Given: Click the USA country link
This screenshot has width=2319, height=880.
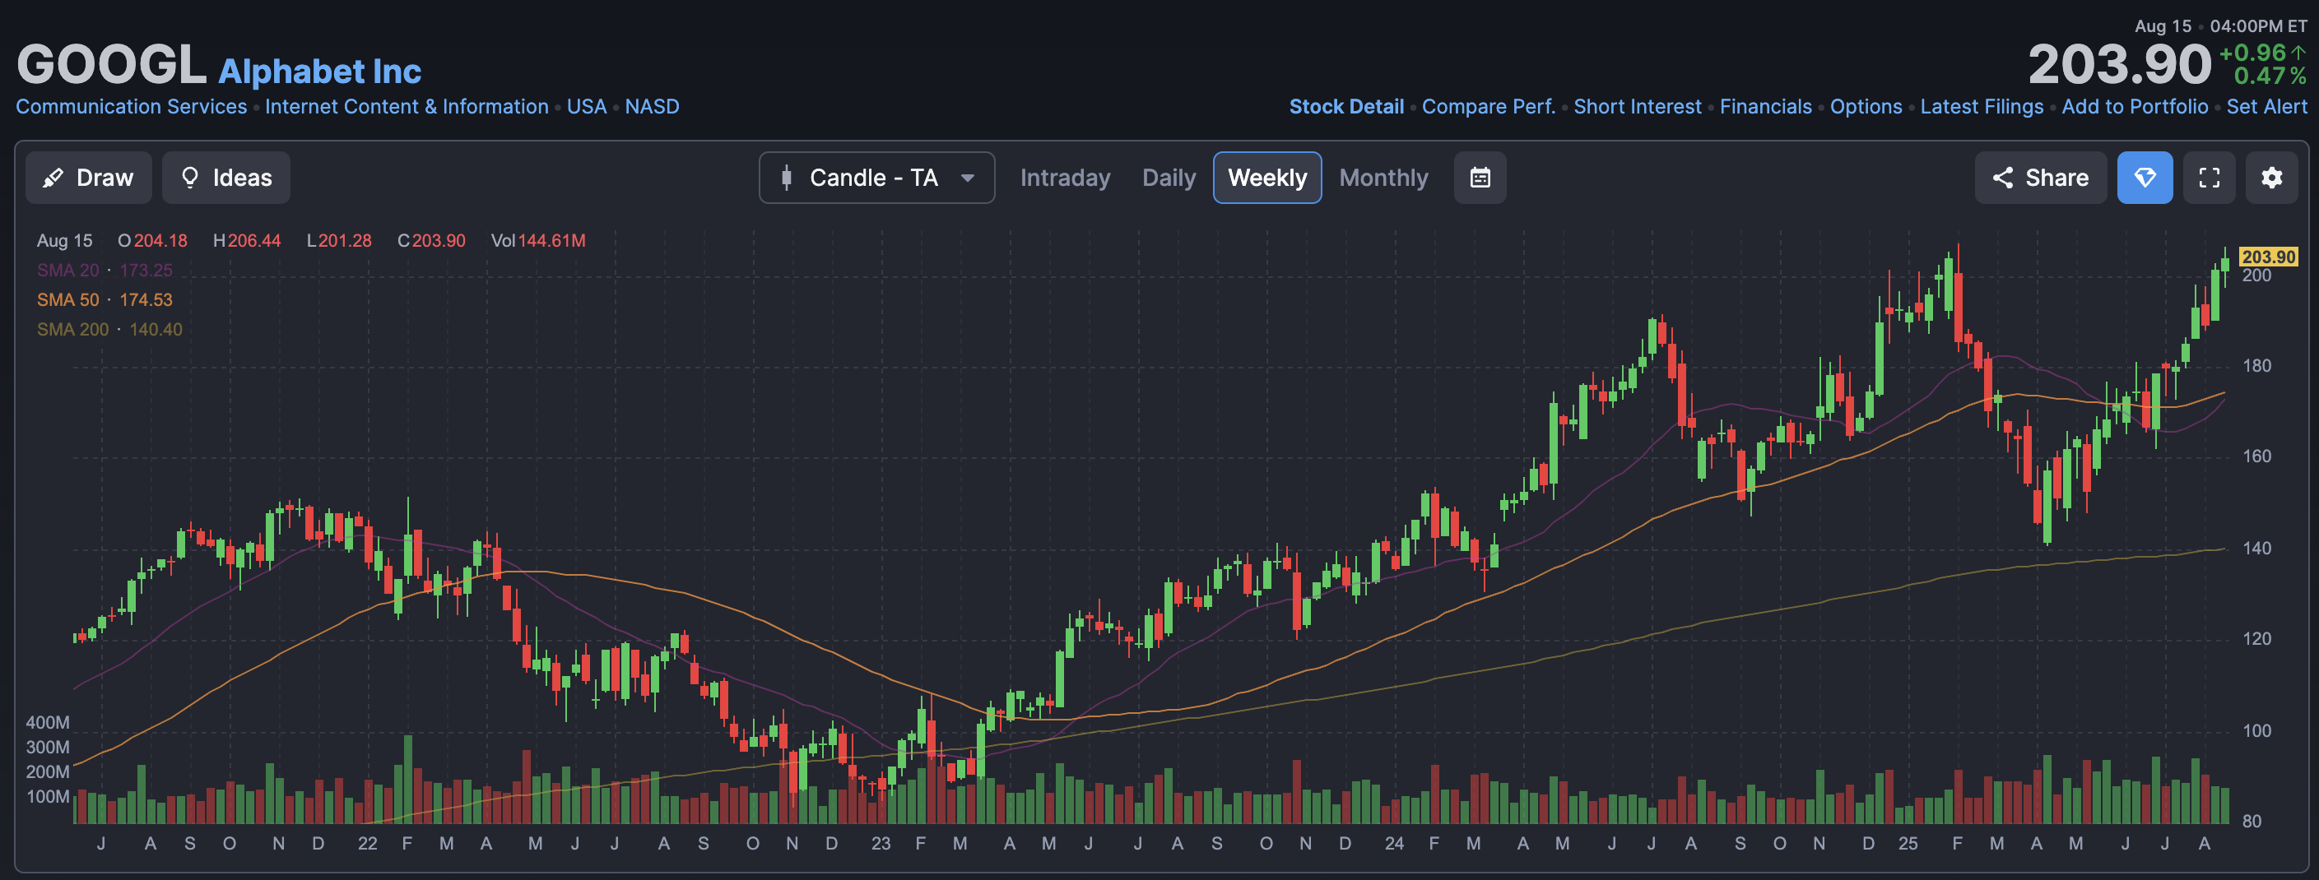Looking at the screenshot, I should click(586, 106).
